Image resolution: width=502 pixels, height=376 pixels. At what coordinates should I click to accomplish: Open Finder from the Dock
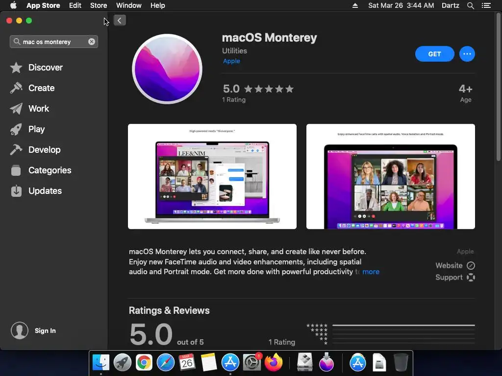101,363
